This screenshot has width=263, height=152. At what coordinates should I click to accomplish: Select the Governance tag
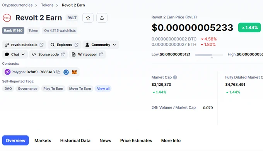[27, 89]
